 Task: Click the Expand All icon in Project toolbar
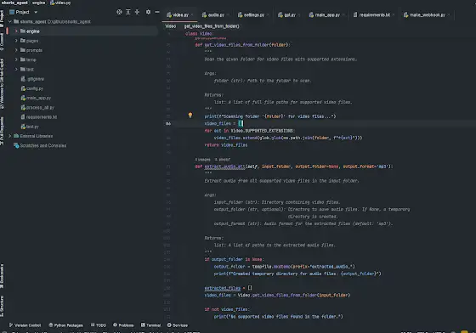(x=128, y=12)
